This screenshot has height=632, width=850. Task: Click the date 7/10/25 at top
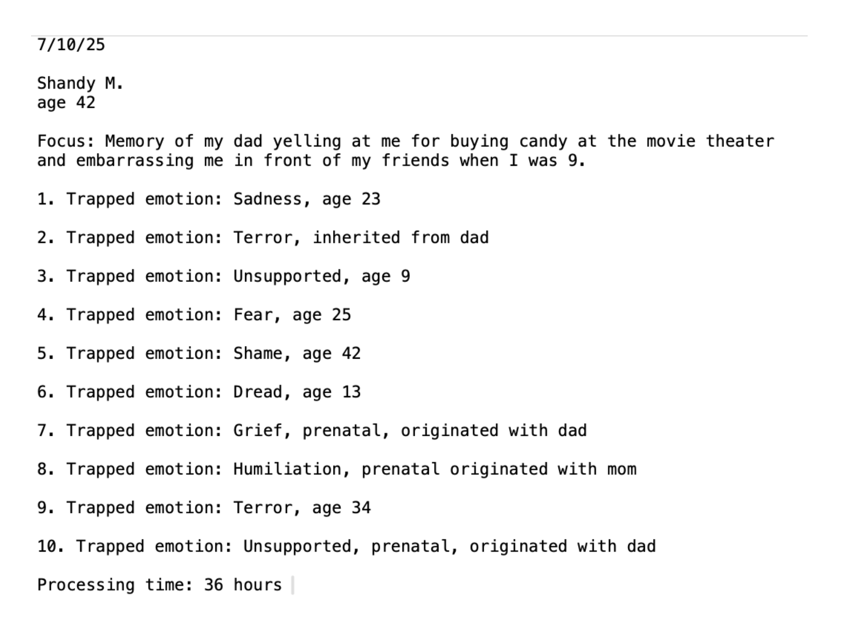coord(71,45)
